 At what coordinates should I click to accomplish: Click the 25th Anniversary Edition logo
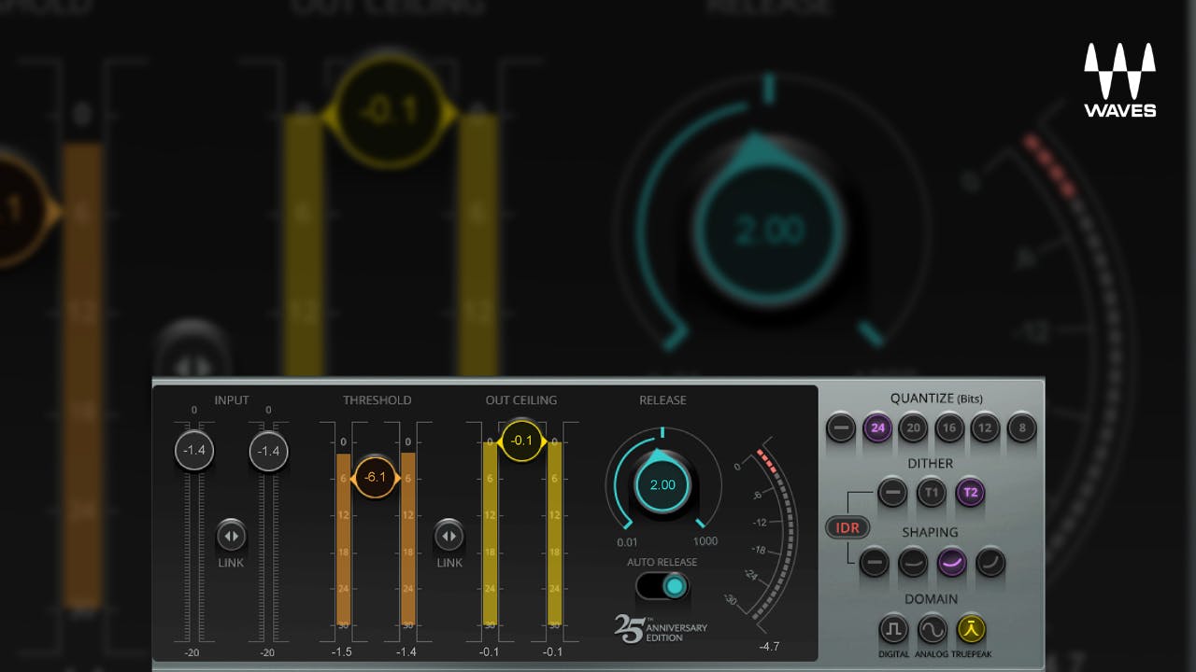pos(660,628)
